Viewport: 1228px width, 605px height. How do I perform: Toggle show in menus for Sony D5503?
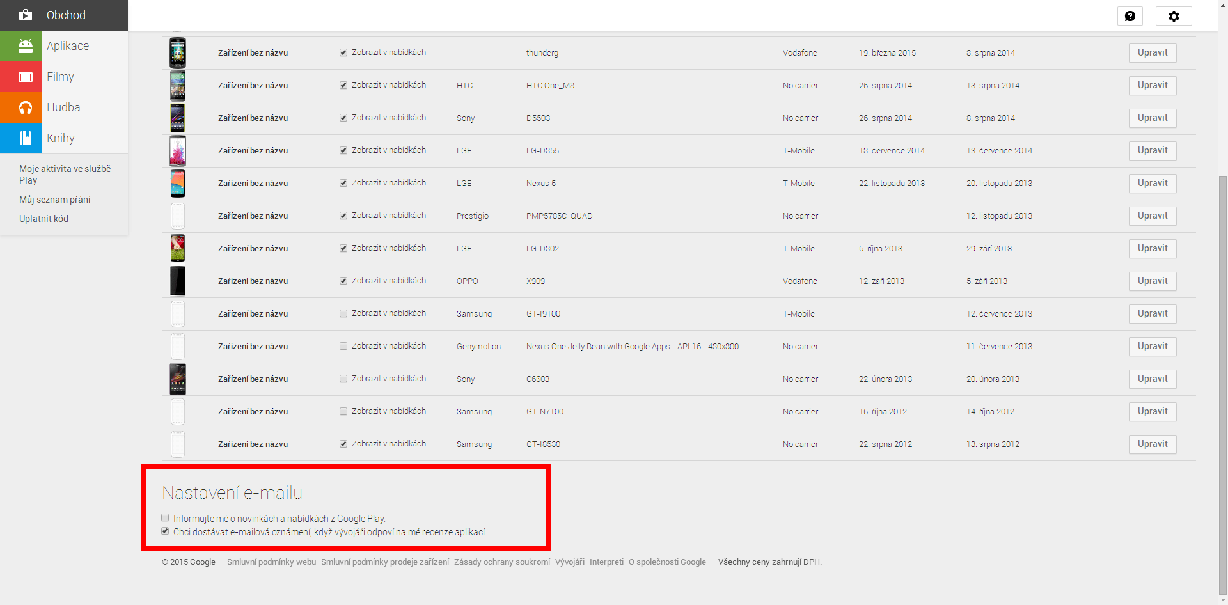[x=343, y=118]
